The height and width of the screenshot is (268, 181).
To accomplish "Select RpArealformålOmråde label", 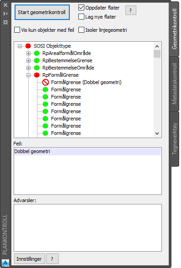I will click(67, 53).
